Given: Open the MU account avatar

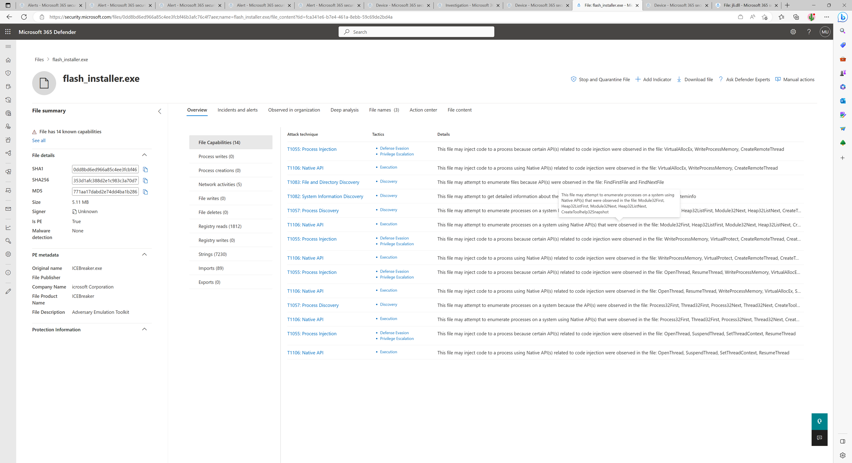Looking at the screenshot, I should (825, 32).
